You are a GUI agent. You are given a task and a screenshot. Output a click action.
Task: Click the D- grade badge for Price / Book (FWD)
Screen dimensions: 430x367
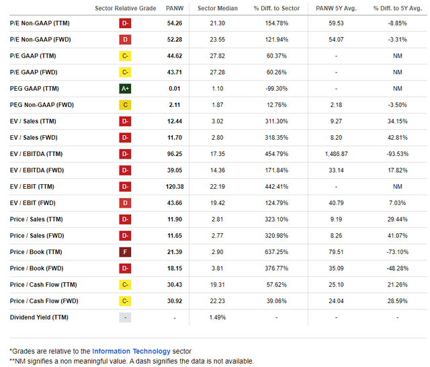pyautogui.click(x=125, y=268)
